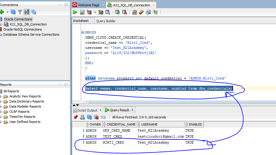Open an Unshared SQL Worksheet icon

coord(135,12)
